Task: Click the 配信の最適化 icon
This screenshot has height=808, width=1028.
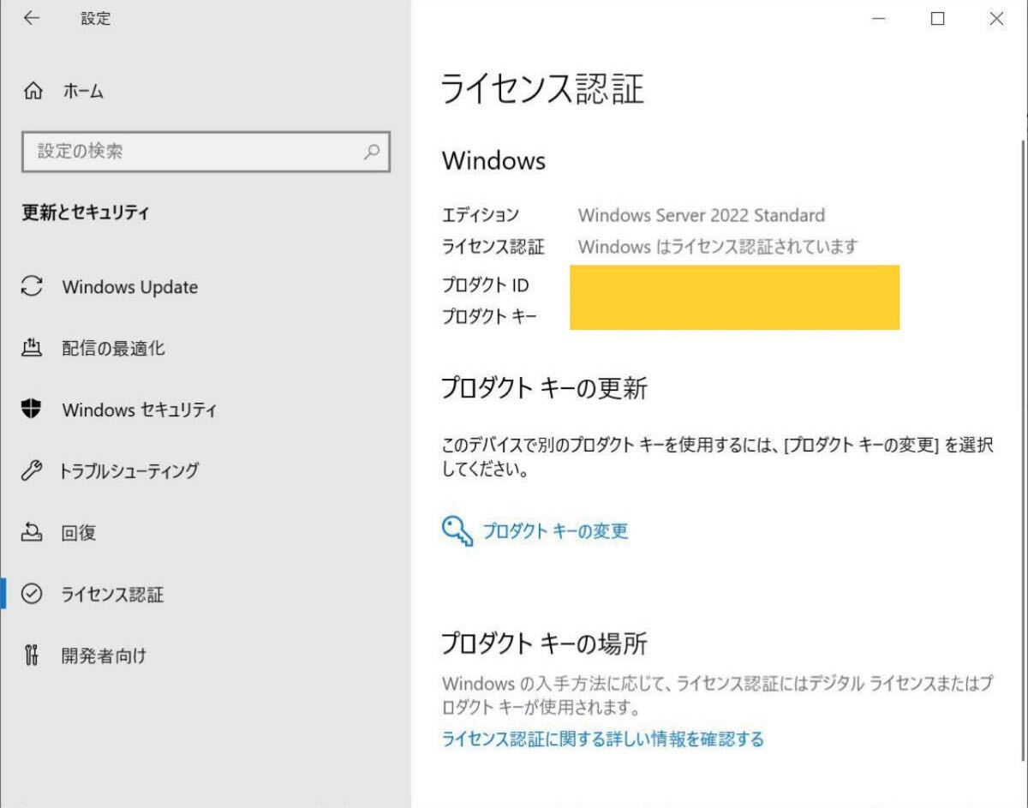Action: [x=32, y=348]
